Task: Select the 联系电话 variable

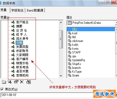Action: point(22,67)
